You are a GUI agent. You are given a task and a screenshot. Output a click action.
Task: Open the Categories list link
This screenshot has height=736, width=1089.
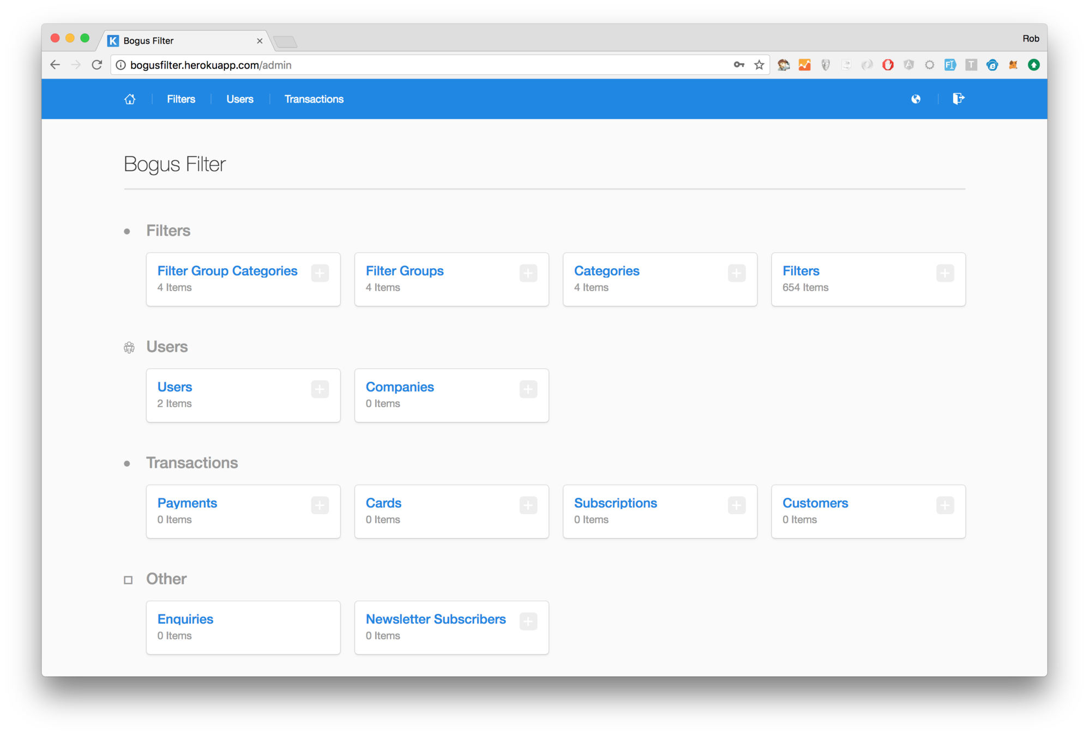pyautogui.click(x=606, y=271)
